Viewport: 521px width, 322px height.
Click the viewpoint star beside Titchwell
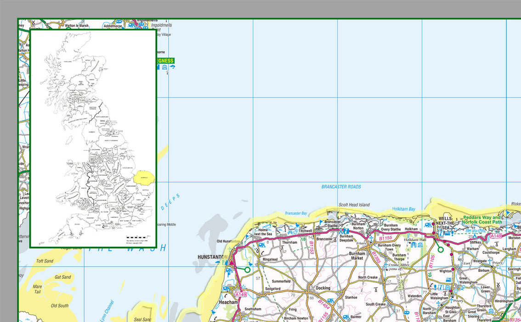click(x=295, y=232)
